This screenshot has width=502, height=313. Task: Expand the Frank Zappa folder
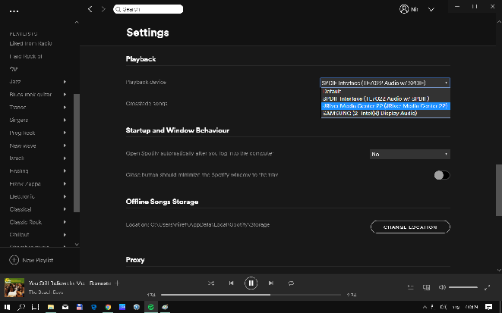click(65, 184)
